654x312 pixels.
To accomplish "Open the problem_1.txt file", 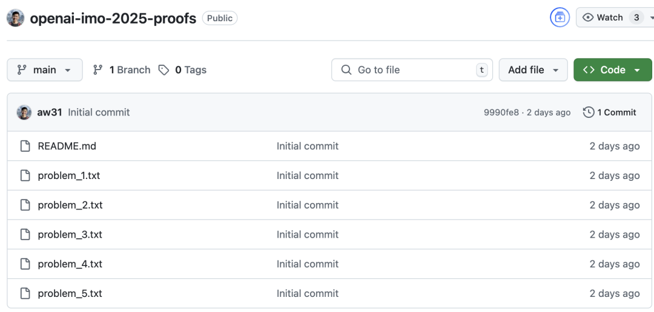I will [x=69, y=176].
